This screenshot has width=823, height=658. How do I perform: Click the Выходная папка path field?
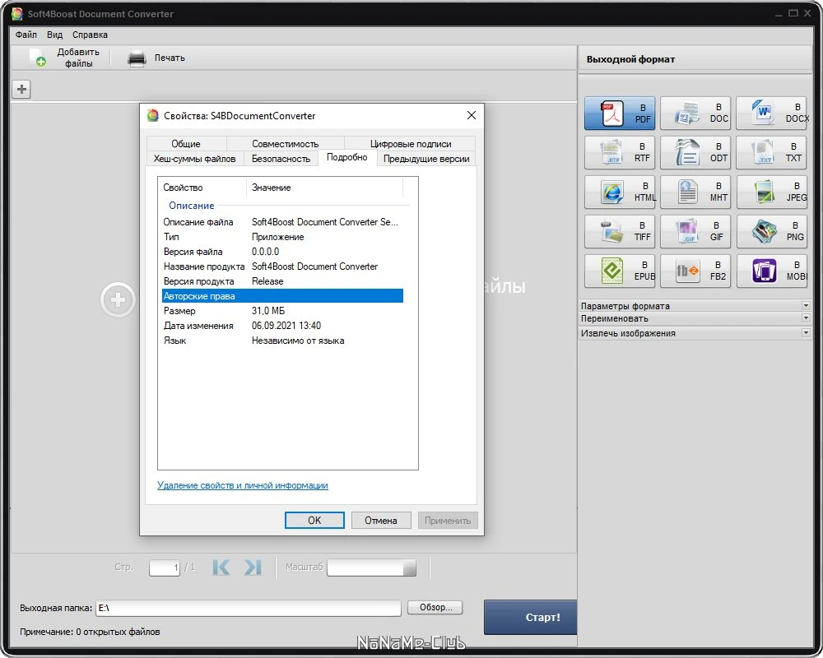point(249,608)
